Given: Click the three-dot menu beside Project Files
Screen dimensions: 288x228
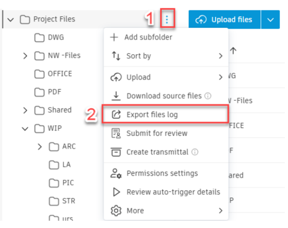Looking at the screenshot, I should tap(167, 19).
